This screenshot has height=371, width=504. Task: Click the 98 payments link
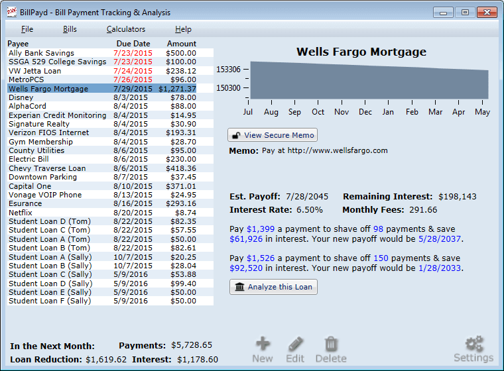(378, 229)
